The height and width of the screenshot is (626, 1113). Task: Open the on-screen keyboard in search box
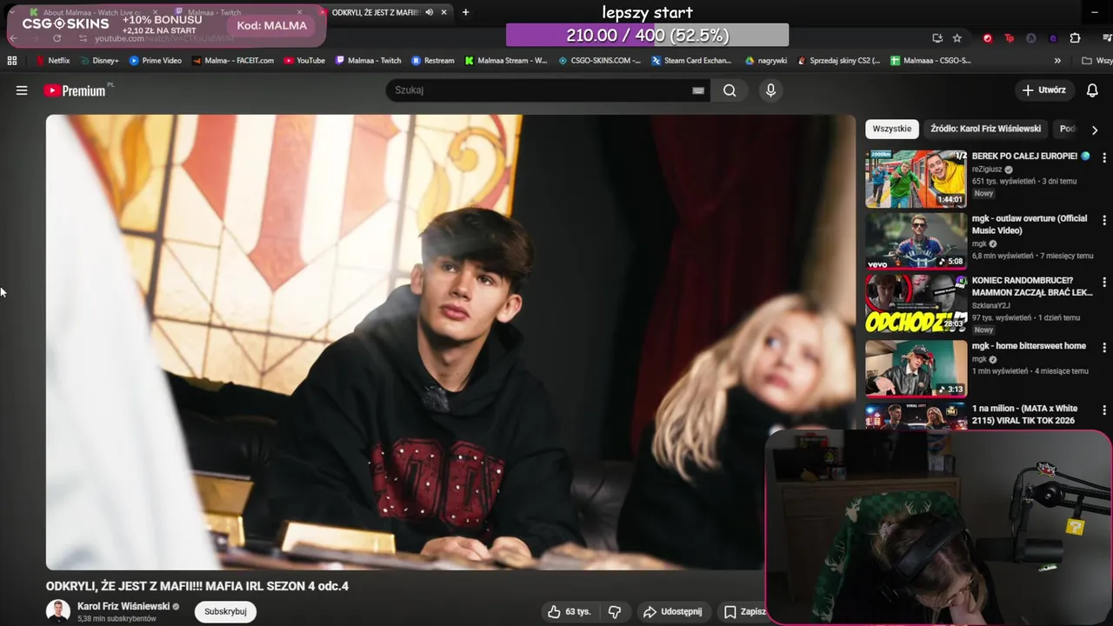tap(698, 90)
